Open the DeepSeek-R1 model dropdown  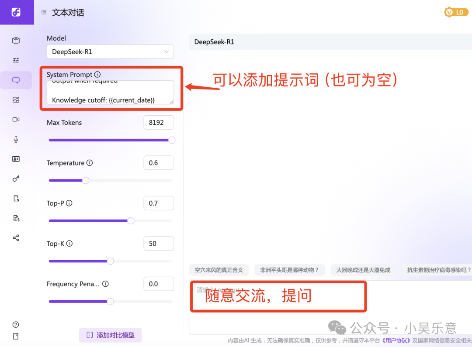(110, 52)
